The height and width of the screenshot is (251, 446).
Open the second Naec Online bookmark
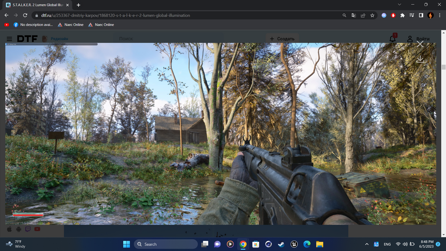pos(101,25)
